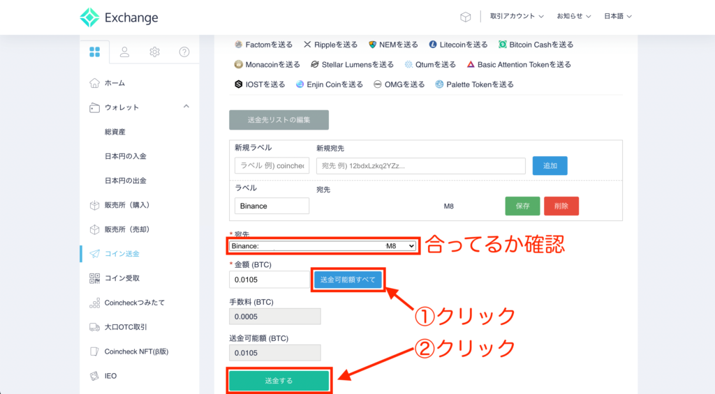Click the blue 追加 button
Screen dimensions: 715x394
click(x=550, y=166)
